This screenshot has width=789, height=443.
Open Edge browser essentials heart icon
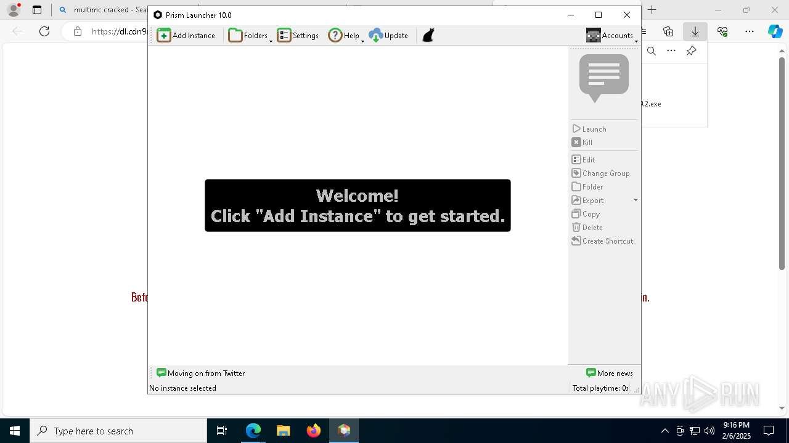coord(722,31)
